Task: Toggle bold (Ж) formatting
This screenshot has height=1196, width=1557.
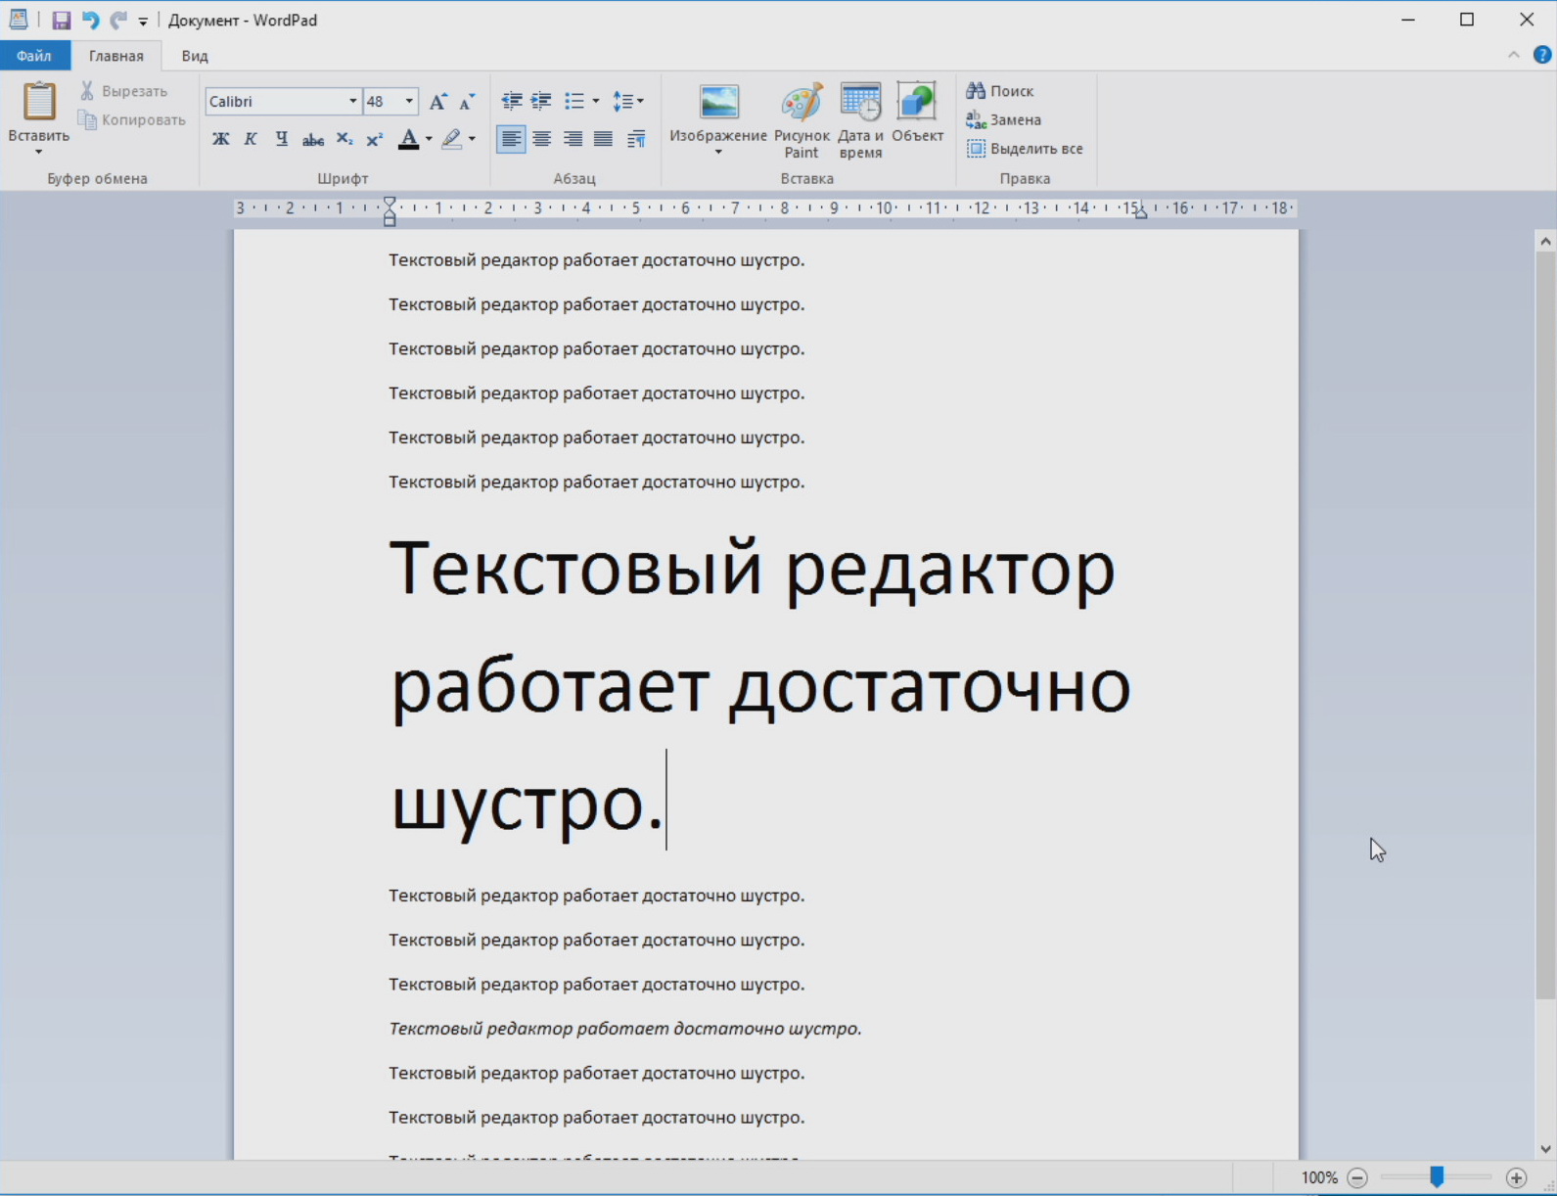Action: coord(221,139)
